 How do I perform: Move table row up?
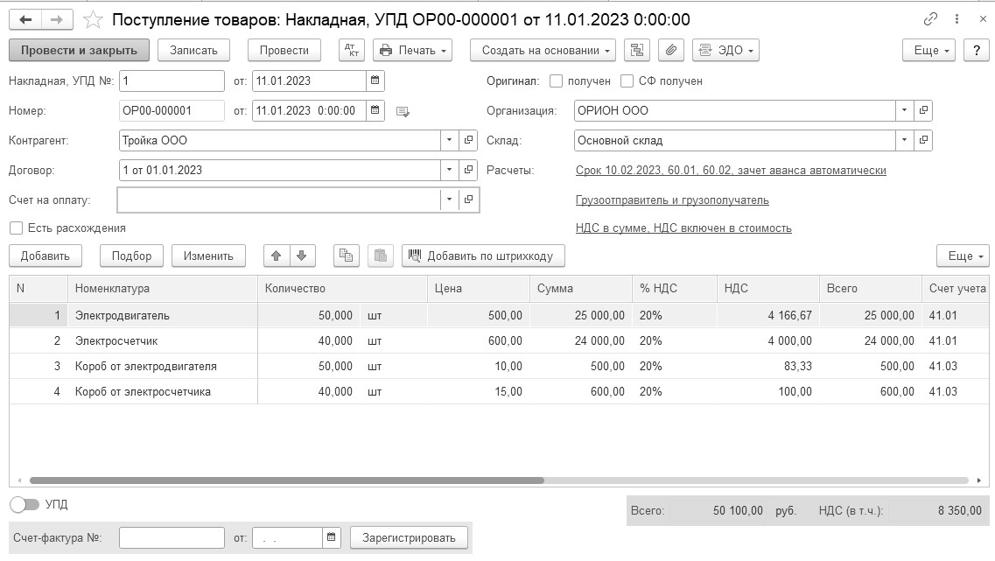(276, 256)
